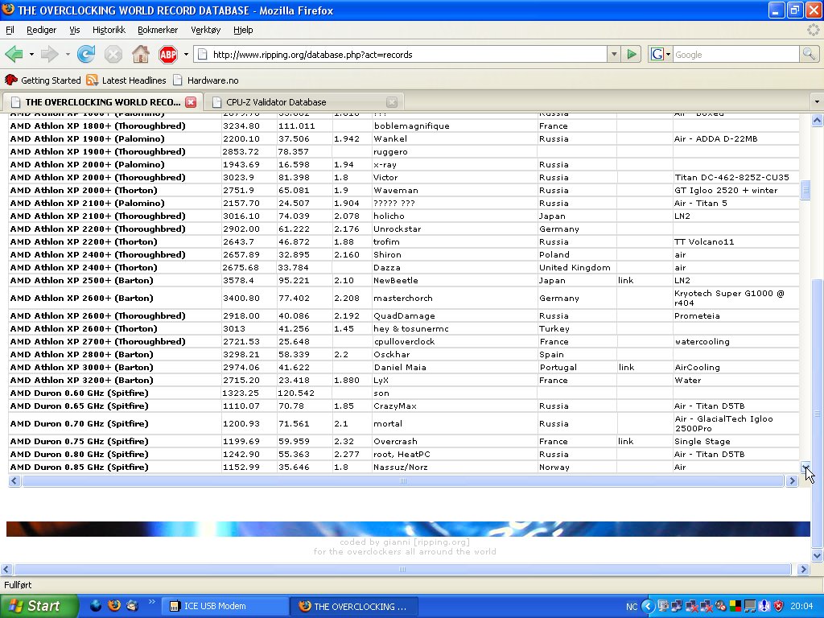
Task: Open the Rediger menu
Action: 42,30
